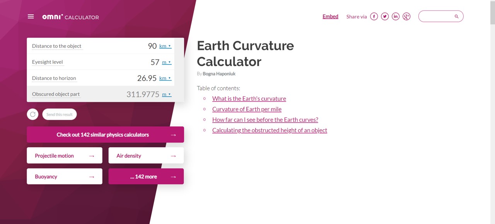Check out 142 similar physics calculators
The height and width of the screenshot is (224, 495).
point(105,135)
